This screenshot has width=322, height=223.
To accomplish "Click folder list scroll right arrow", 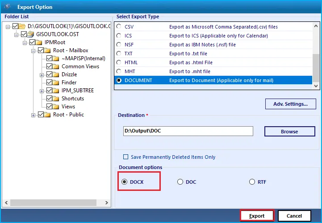I will (x=107, y=202).
